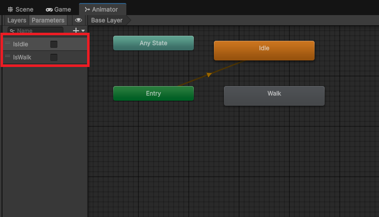379x217 pixels.
Task: Select the transition arrow to Idle
Action: 208,75
